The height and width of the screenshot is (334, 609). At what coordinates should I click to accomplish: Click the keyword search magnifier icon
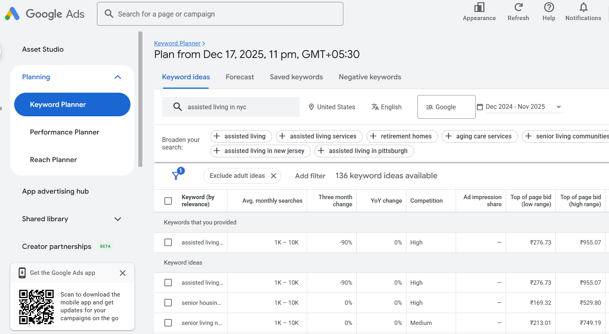178,107
